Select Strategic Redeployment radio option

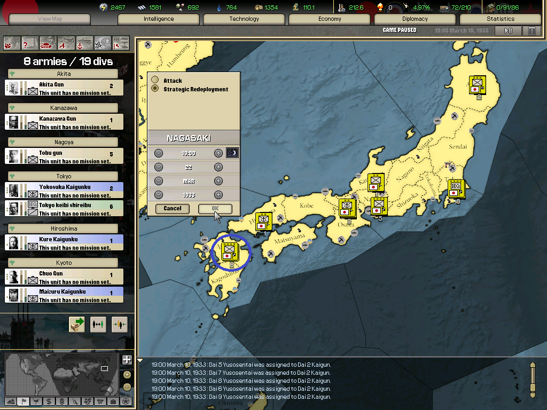155,89
